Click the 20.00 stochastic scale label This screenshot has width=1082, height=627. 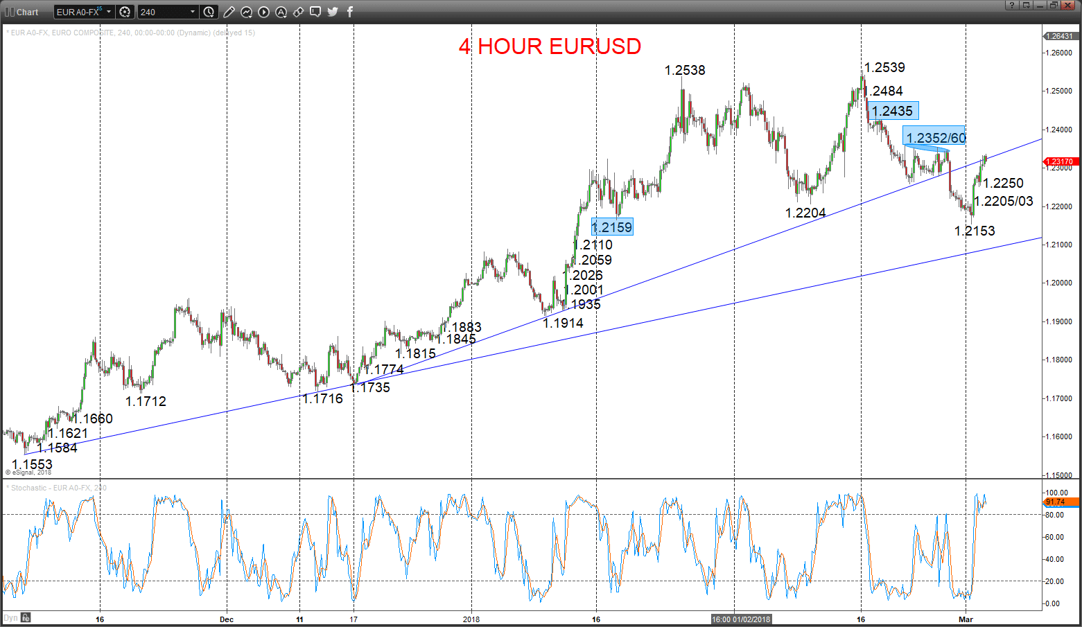pyautogui.click(x=1054, y=581)
